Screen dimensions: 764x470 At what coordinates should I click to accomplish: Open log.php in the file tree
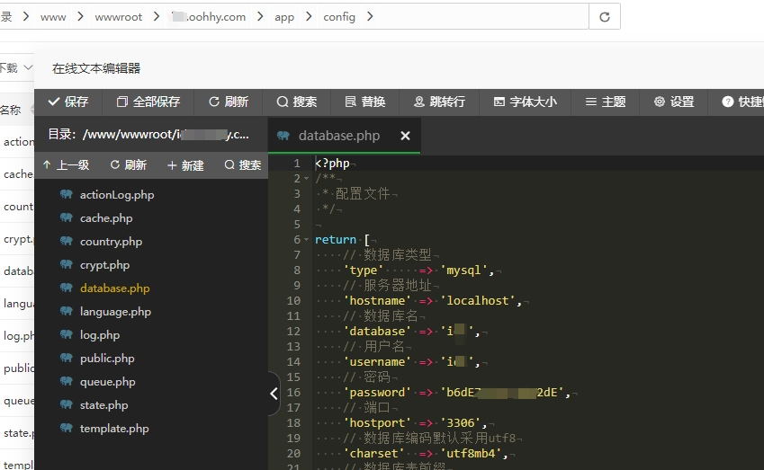pyautogui.click(x=100, y=334)
